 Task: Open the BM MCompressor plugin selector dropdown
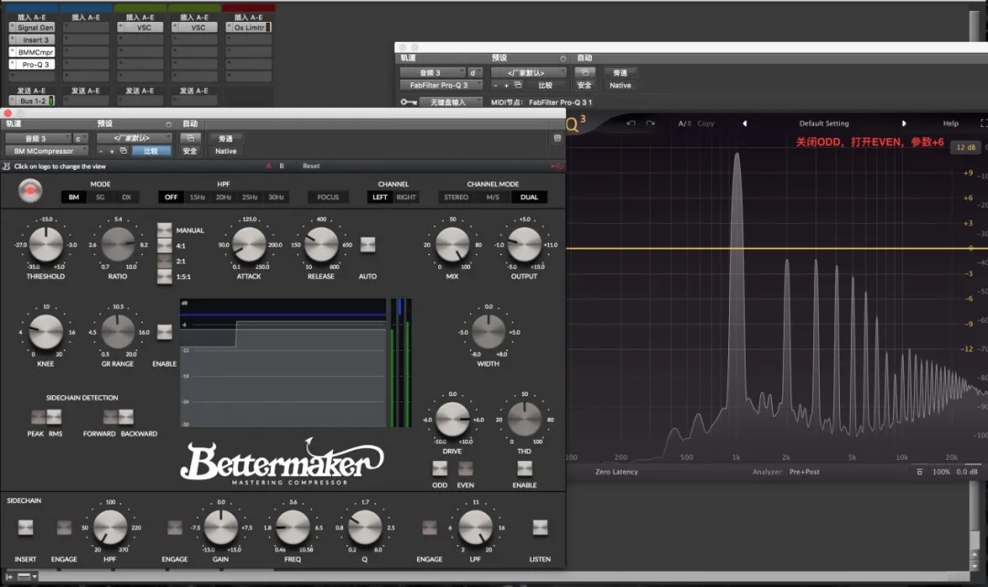tap(47, 151)
